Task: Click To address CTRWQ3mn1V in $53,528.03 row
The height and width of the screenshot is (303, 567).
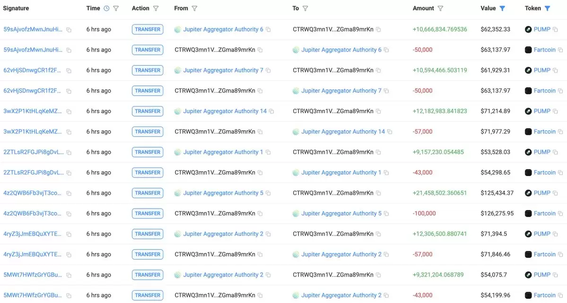Action: coord(333,152)
